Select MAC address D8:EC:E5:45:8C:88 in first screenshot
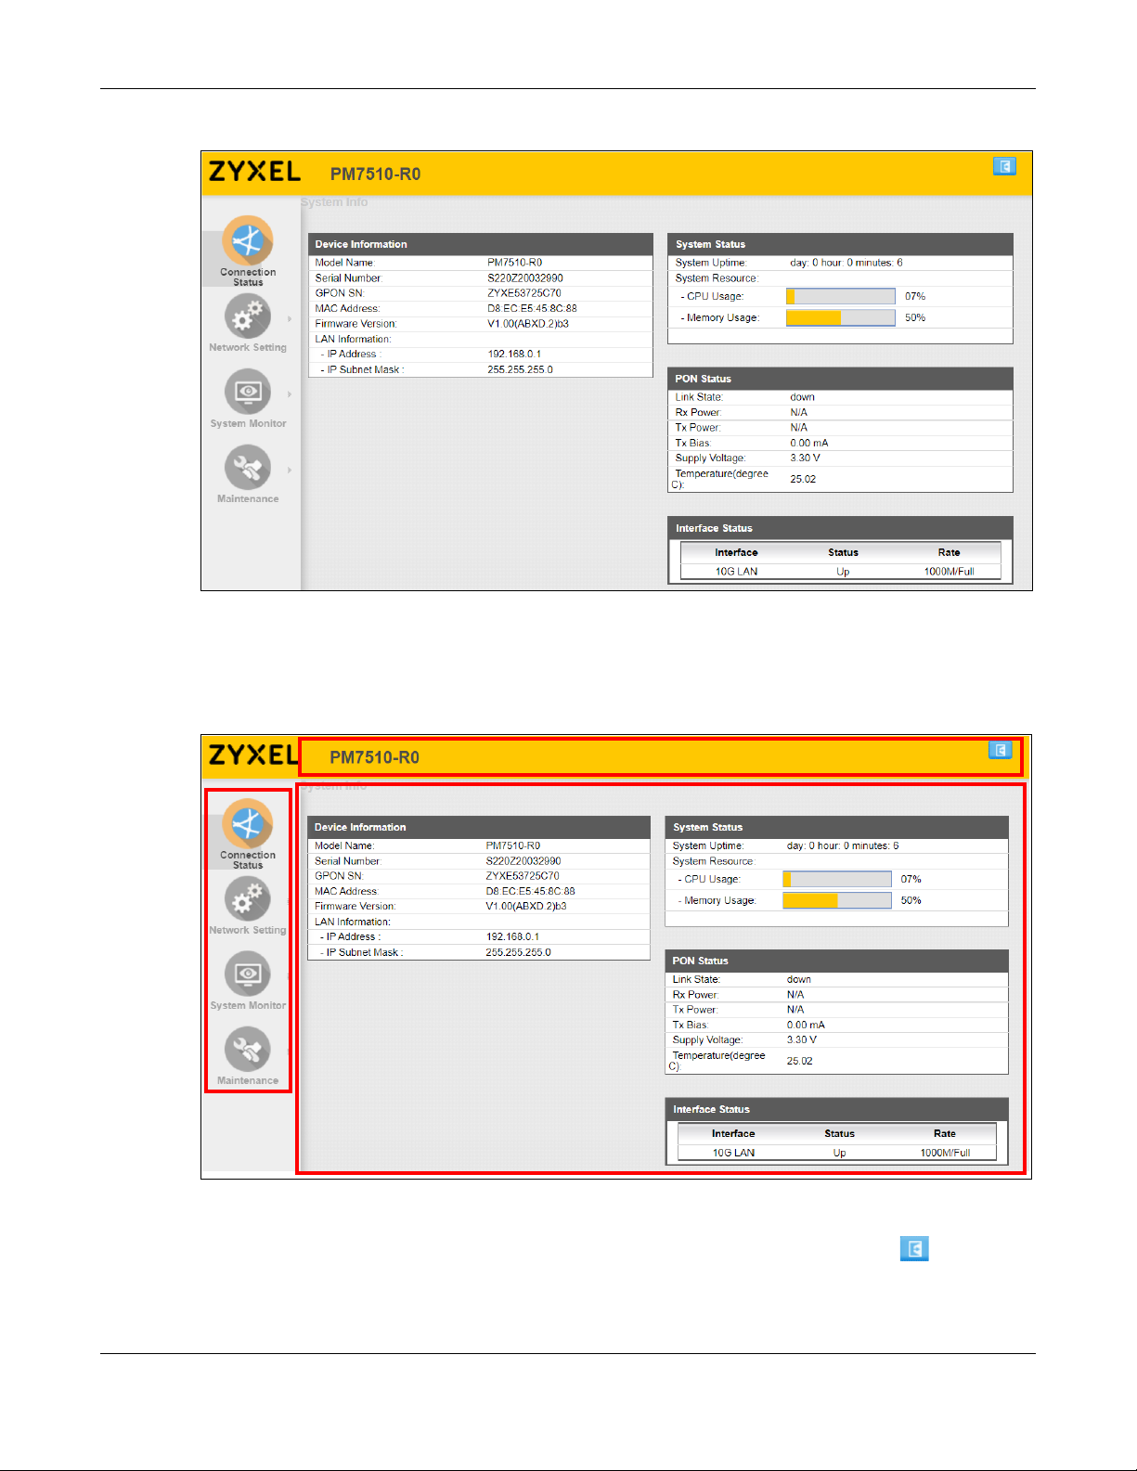The height and width of the screenshot is (1471, 1137). (x=532, y=308)
